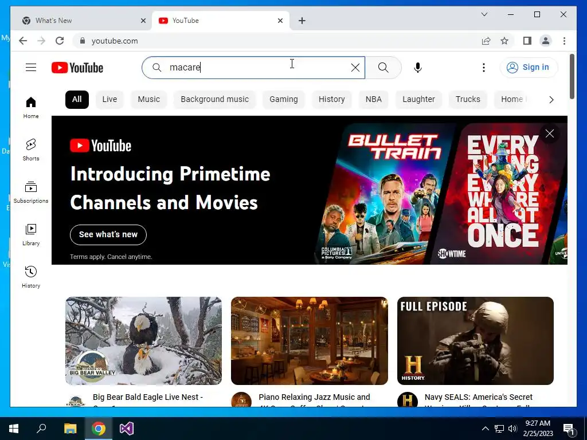Screen dimensions: 587x440
Task: Focus the youtube.com address bar
Action: 277,41
